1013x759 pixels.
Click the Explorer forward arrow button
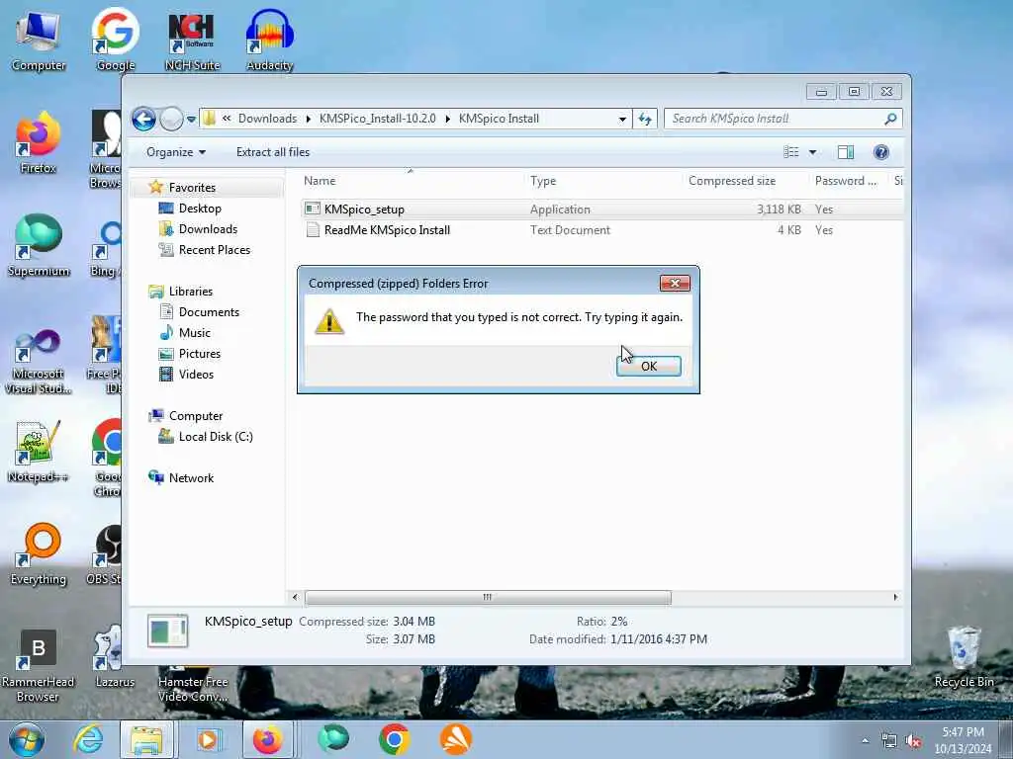171,119
